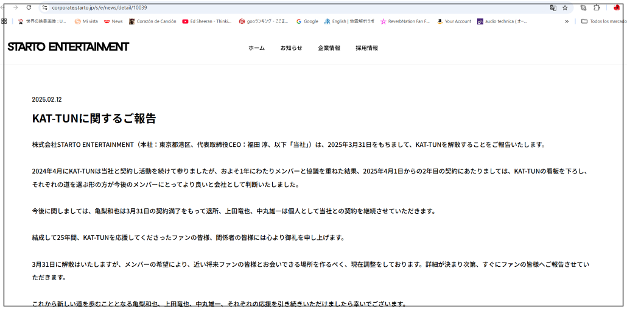
Task: Click the paragraph starting 今後に関しましては
Action: tap(234, 211)
